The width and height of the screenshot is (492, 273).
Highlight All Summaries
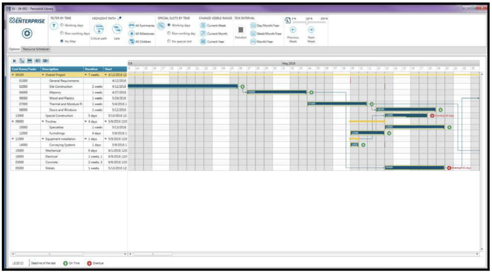[x=142, y=25]
